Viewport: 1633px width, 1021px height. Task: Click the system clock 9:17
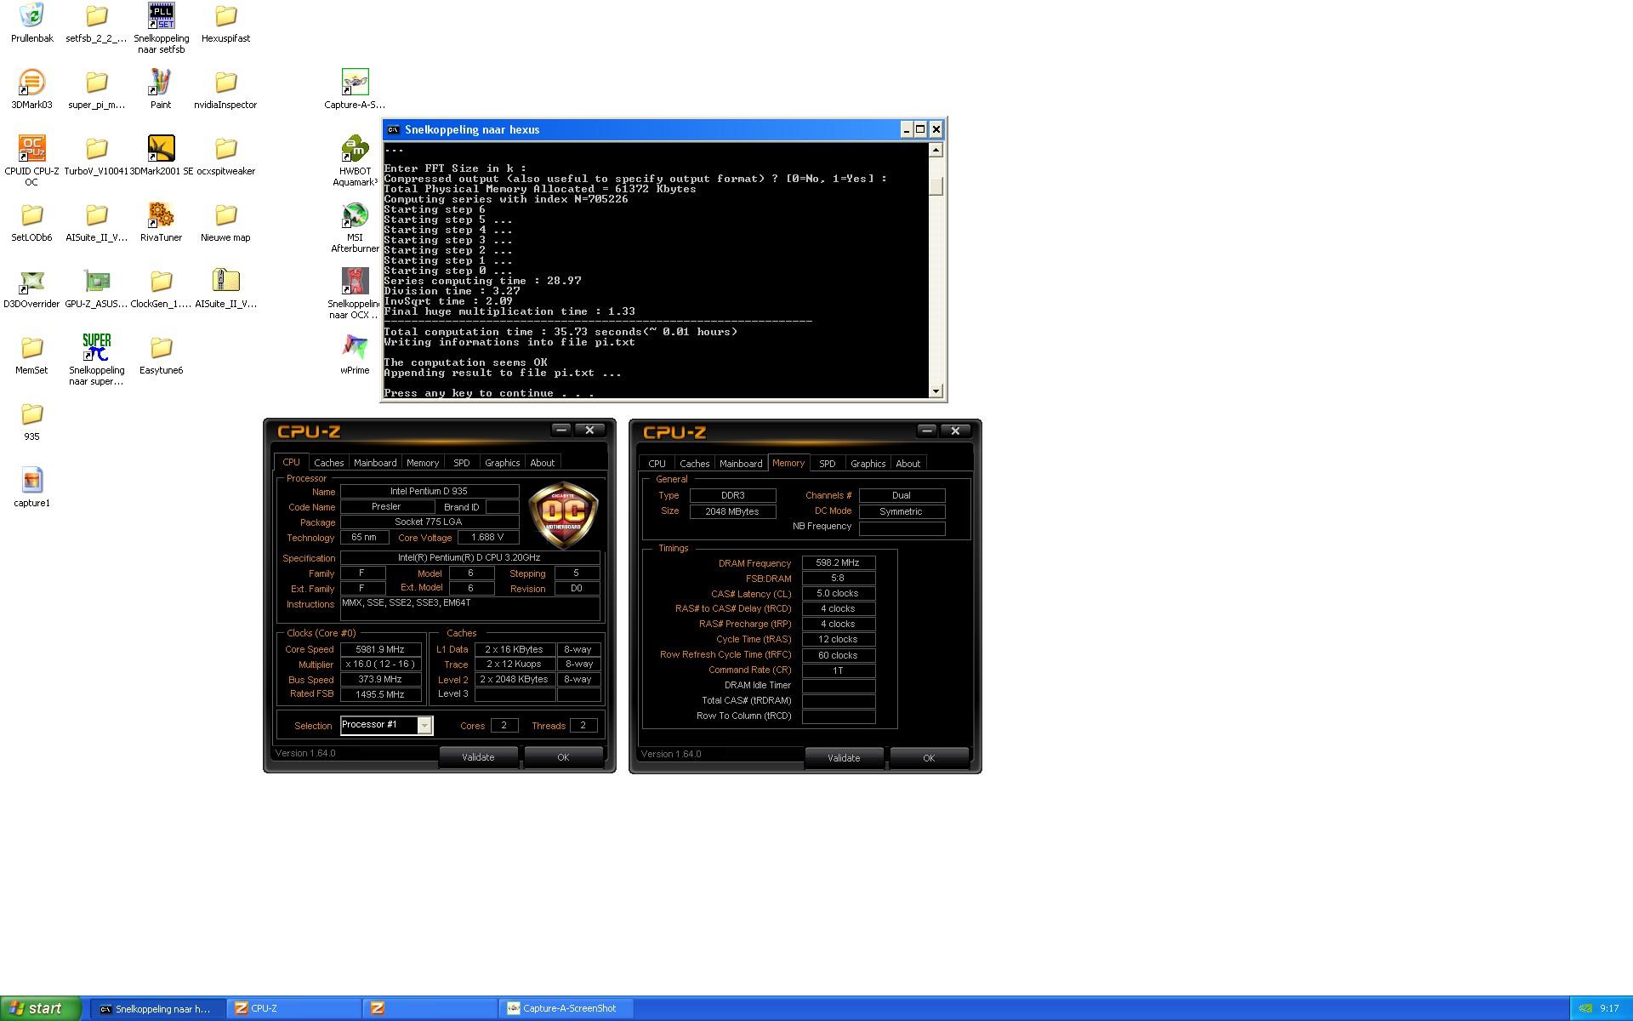pyautogui.click(x=1609, y=1008)
